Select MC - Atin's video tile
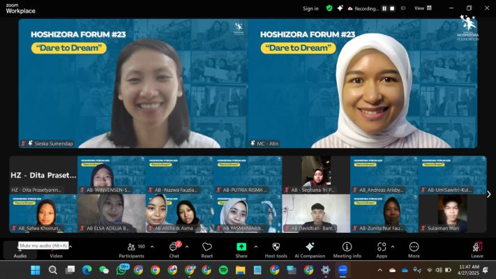This screenshot has width=496, height=279. point(363,84)
